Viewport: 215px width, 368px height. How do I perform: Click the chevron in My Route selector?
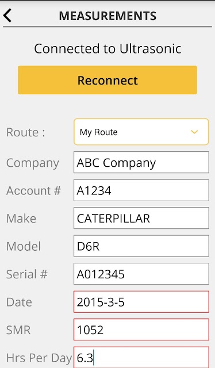(194, 132)
